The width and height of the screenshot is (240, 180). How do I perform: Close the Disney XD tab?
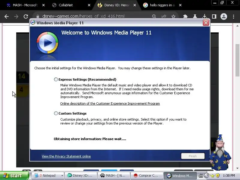(135, 5)
